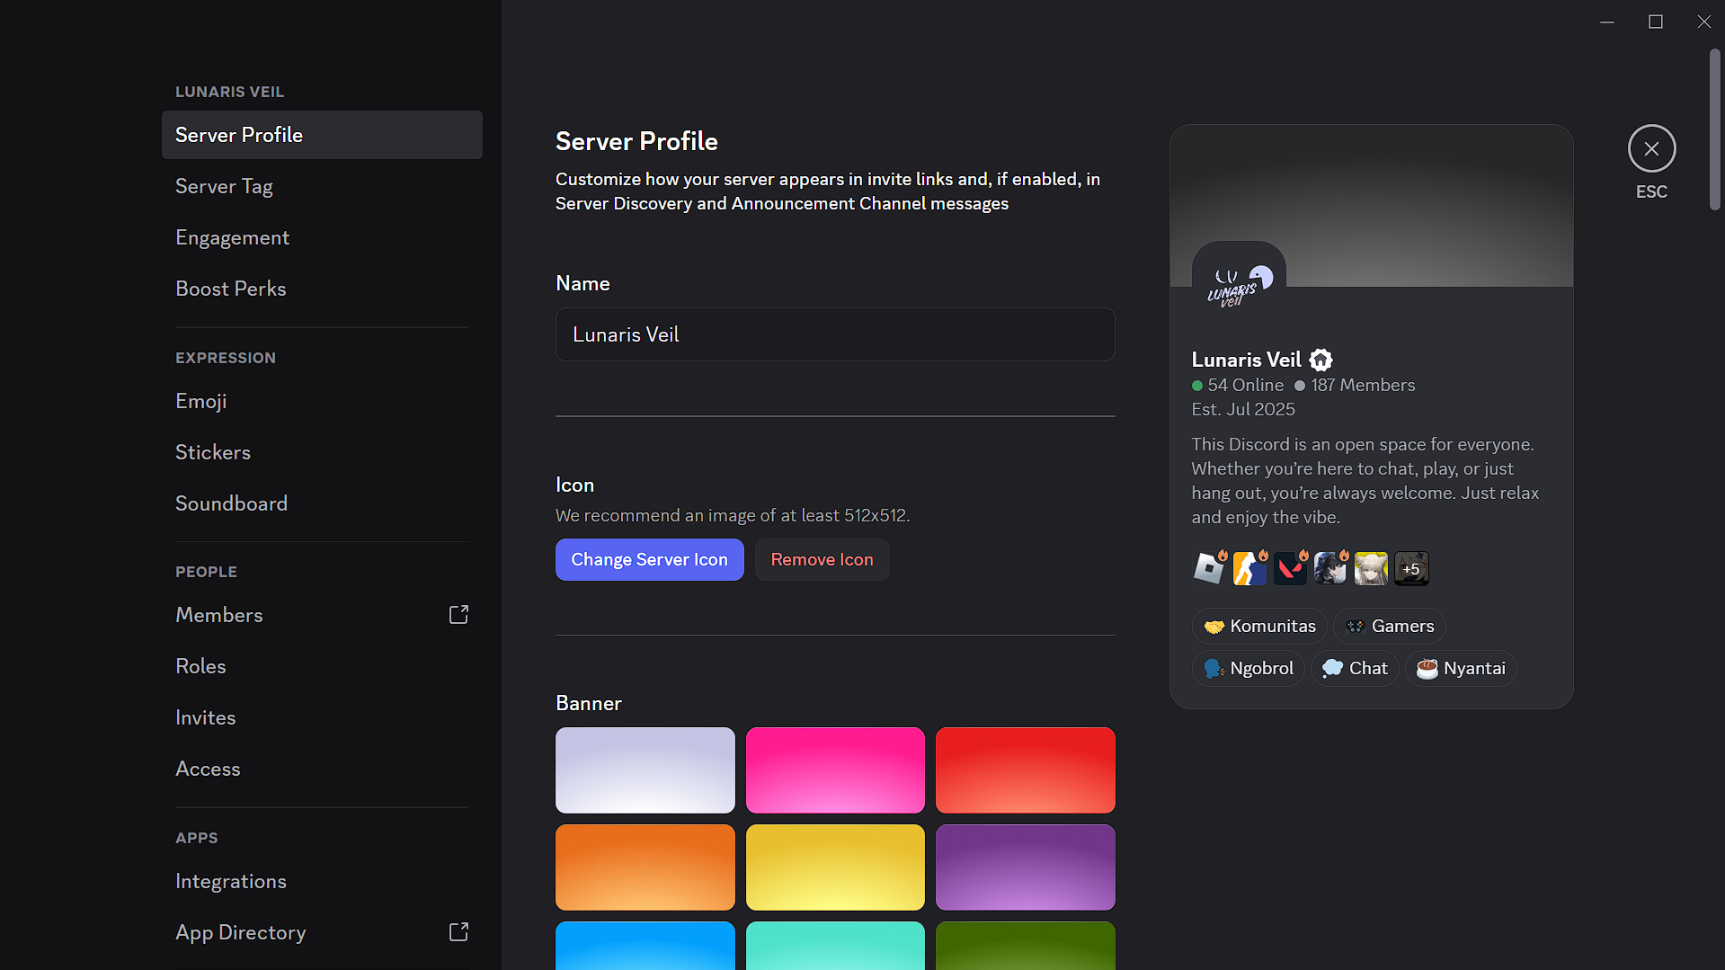The height and width of the screenshot is (970, 1725).
Task: Open Soundboard settings
Action: [x=322, y=503]
